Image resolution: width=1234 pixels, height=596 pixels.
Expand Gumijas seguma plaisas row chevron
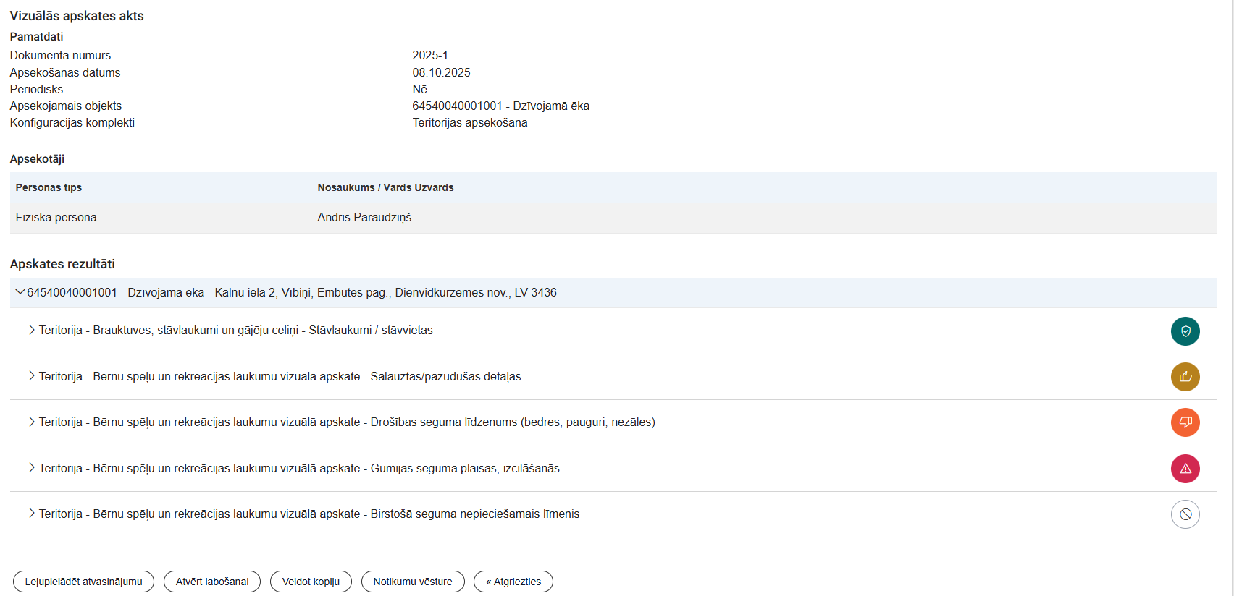31,468
